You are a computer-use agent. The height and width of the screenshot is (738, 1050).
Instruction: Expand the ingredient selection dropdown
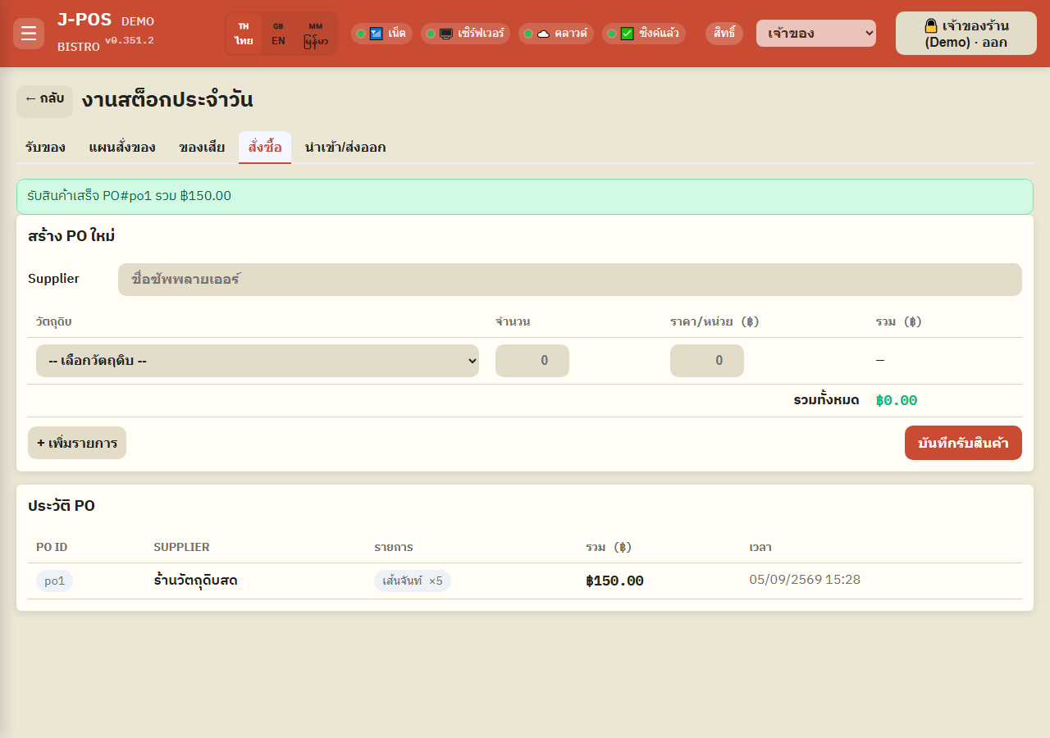point(258,361)
